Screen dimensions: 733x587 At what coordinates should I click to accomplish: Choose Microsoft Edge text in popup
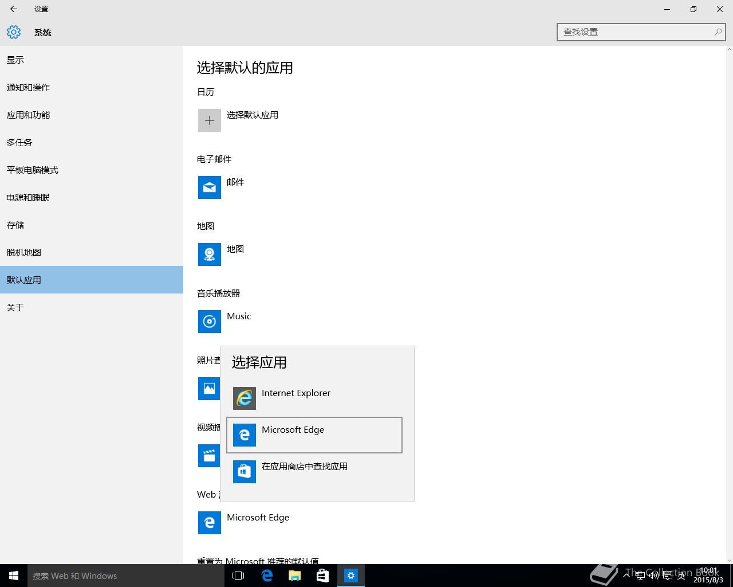(293, 429)
